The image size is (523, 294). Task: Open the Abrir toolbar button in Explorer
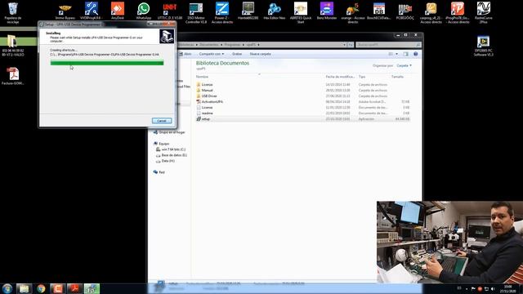pos(186,54)
